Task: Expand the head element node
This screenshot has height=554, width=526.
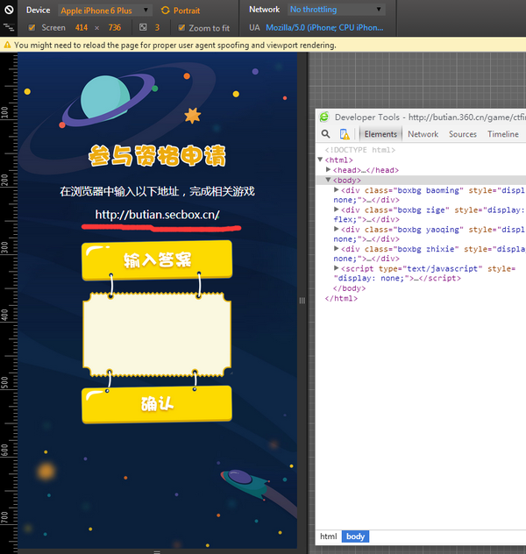Action: [328, 170]
